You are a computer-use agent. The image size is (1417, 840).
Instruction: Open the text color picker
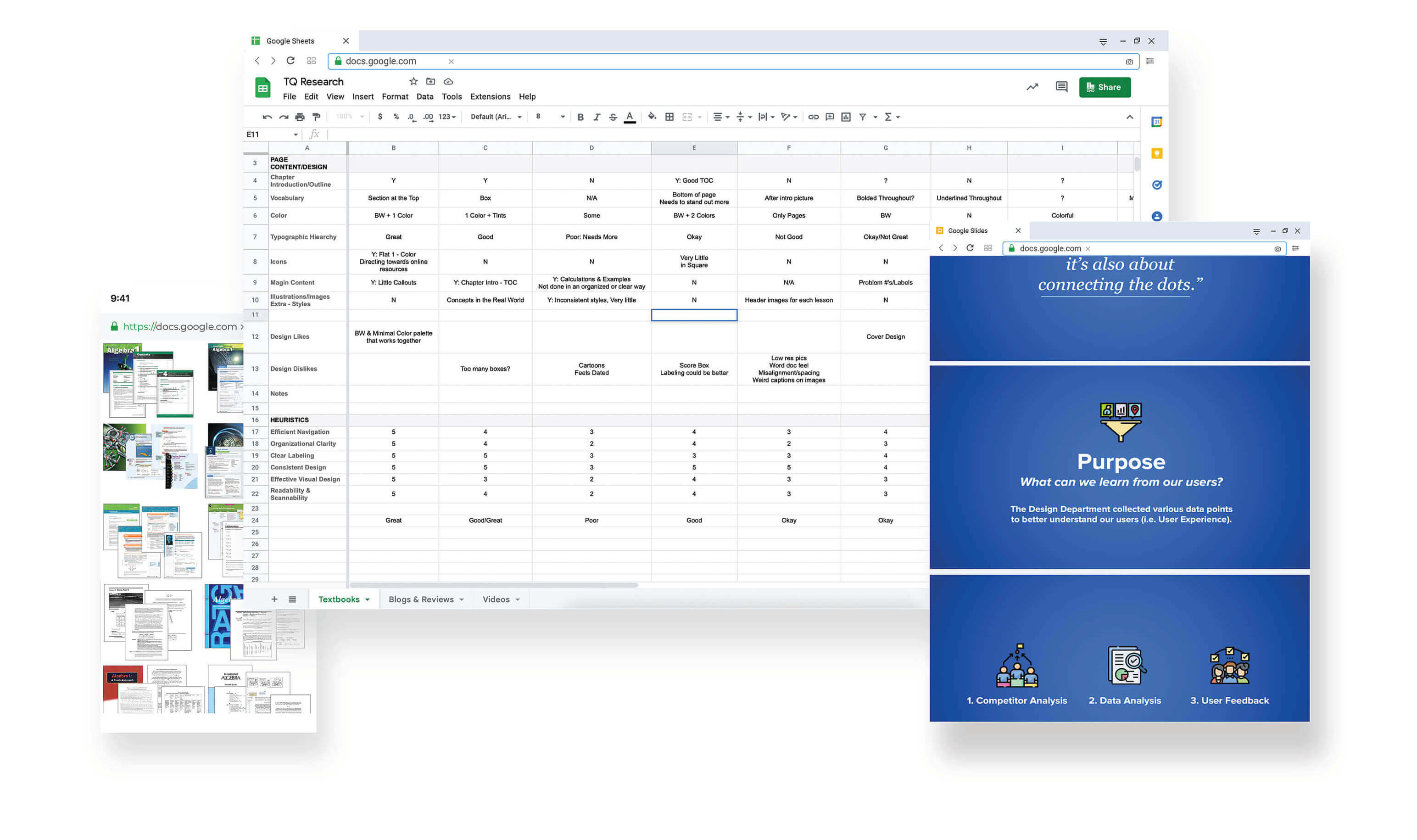coord(629,117)
